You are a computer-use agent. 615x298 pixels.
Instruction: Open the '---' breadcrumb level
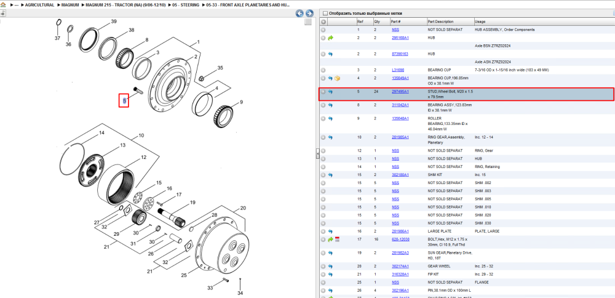coord(17,5)
